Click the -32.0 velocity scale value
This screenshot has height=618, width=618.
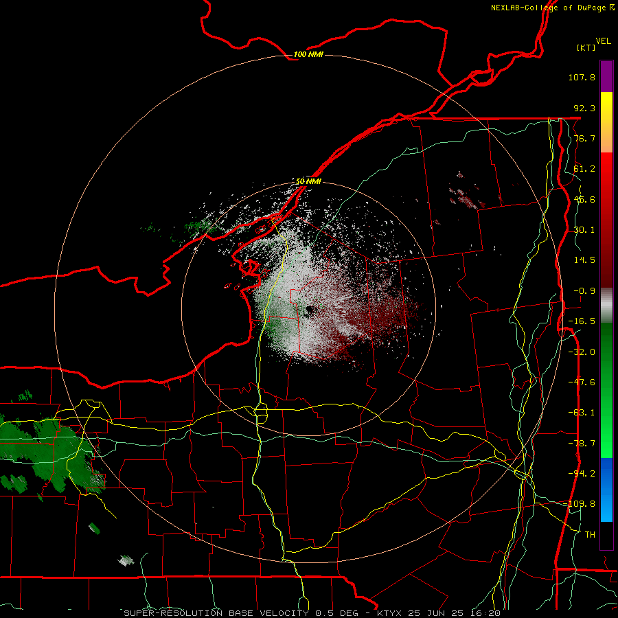(x=582, y=352)
